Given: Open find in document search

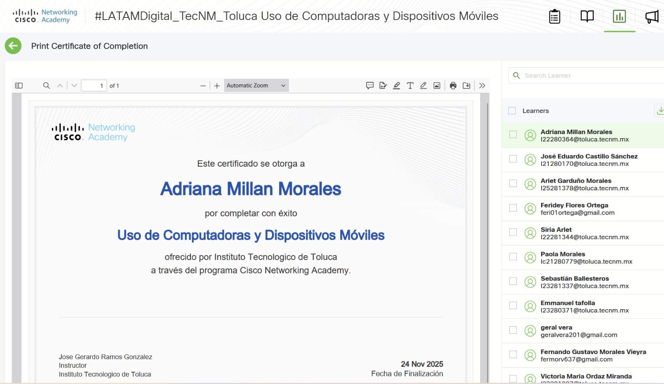Looking at the screenshot, I should pyautogui.click(x=46, y=86).
